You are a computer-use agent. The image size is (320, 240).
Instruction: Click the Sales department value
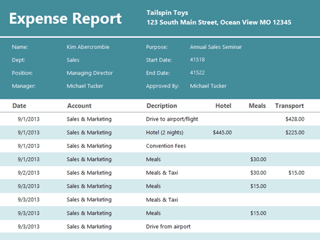pyautogui.click(x=73, y=60)
